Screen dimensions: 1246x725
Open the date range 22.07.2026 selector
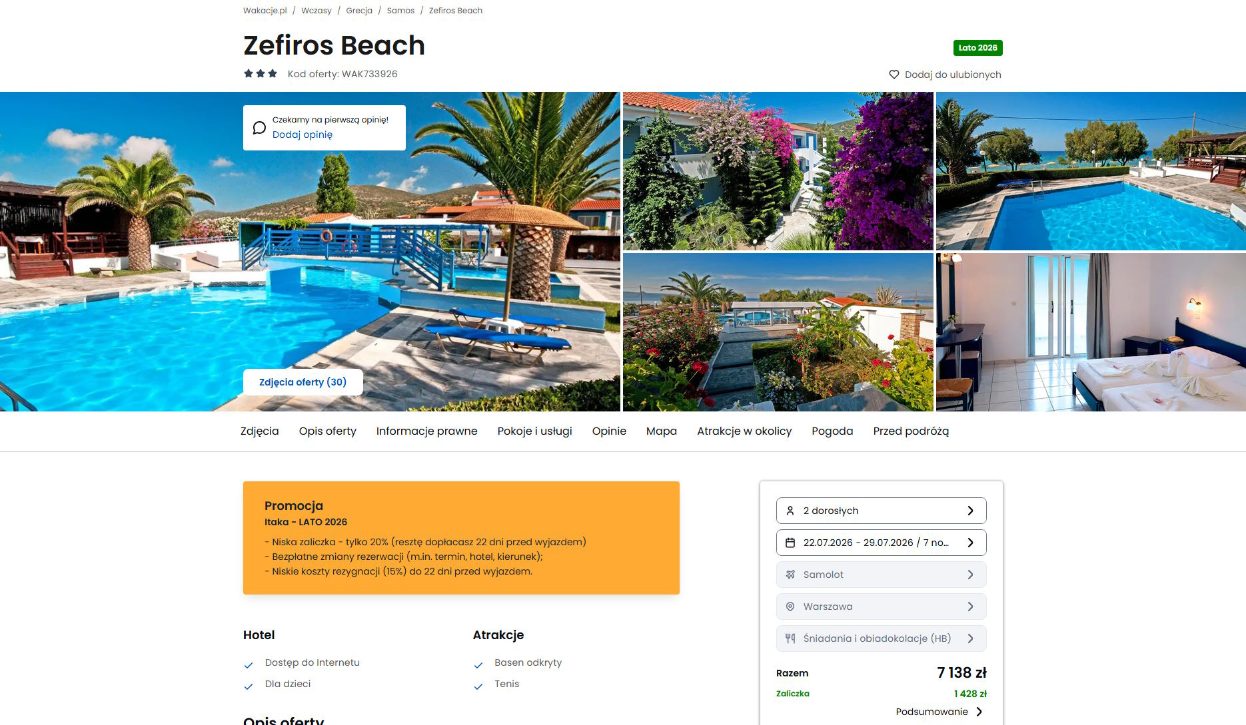point(881,543)
